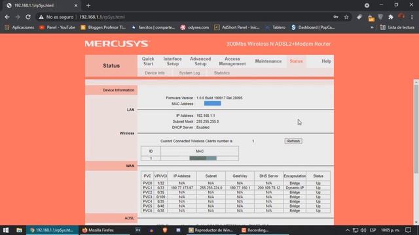Open a new browser tab
419x235 pixels.
coord(88,5)
